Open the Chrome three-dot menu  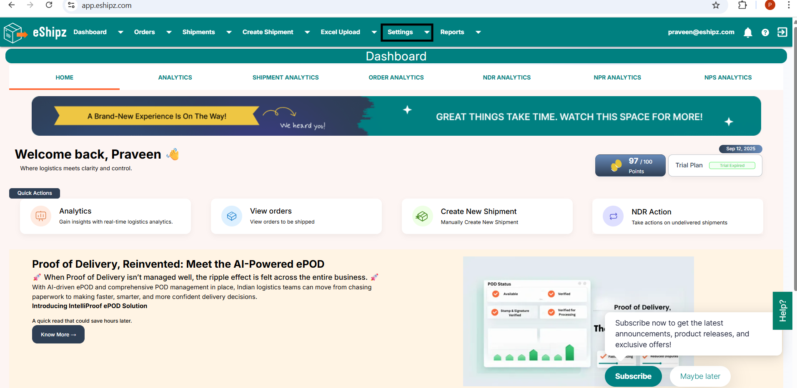789,5
